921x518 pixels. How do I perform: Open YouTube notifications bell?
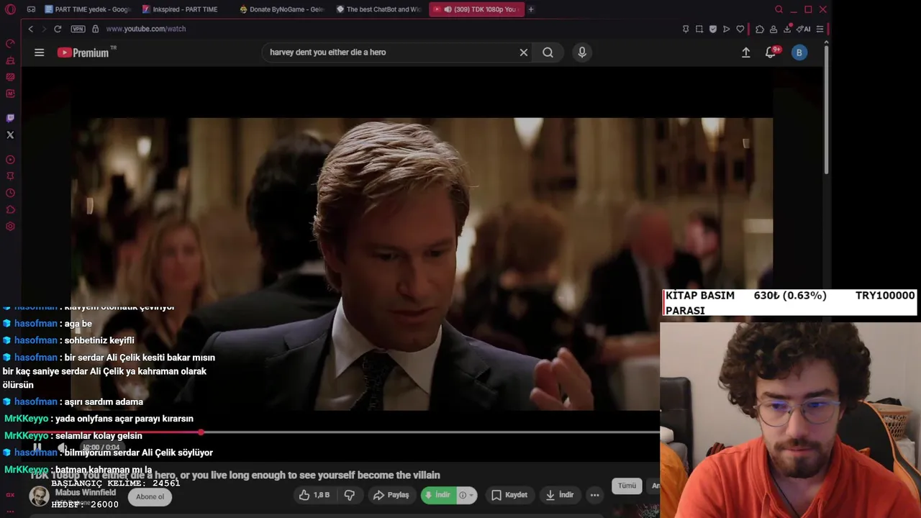[x=771, y=53]
